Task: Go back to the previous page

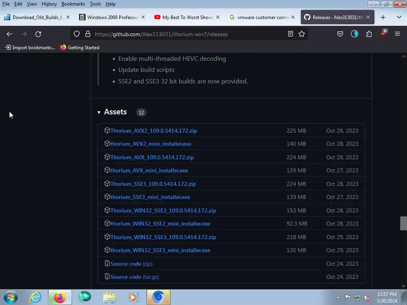Action: pos(10,34)
